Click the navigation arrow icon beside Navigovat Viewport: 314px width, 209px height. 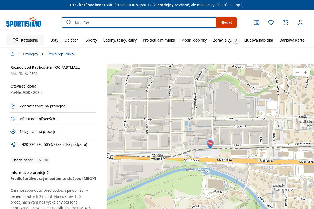pyautogui.click(x=13, y=132)
